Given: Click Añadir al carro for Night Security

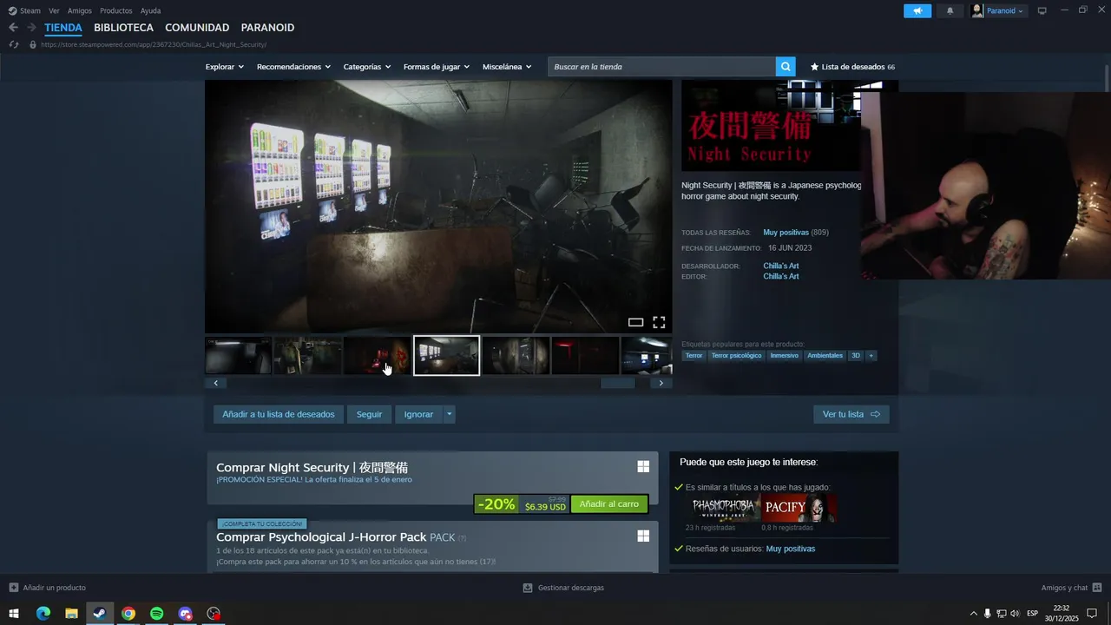Looking at the screenshot, I should tap(609, 504).
